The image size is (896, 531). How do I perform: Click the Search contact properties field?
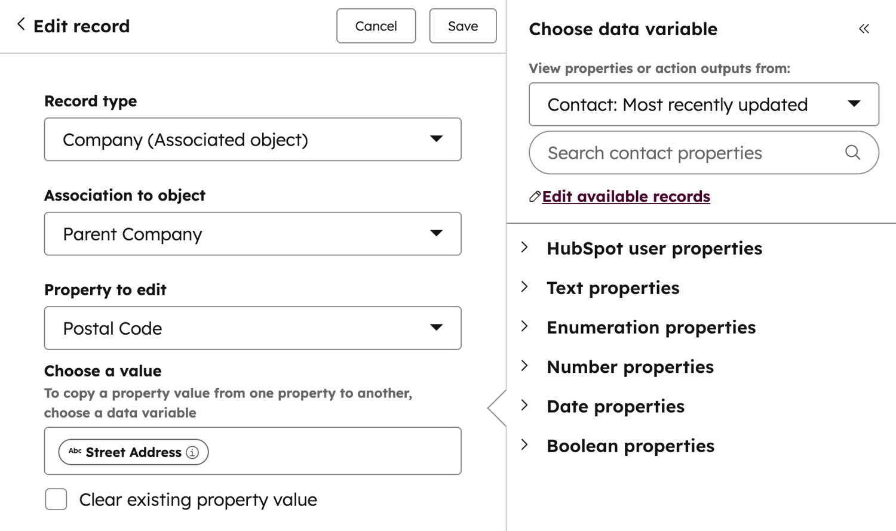[687, 153]
